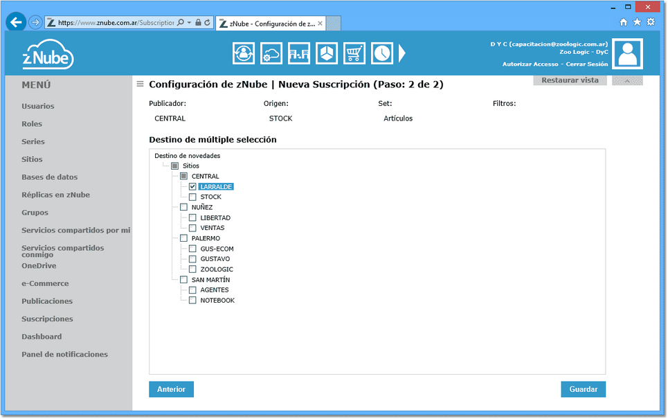Screen dimensions: 668x419
Task: Open the address bar dropdown arrow
Action: (x=190, y=23)
